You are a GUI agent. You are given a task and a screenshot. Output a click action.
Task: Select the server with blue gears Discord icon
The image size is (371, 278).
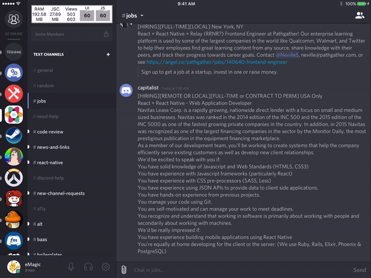(14, 72)
